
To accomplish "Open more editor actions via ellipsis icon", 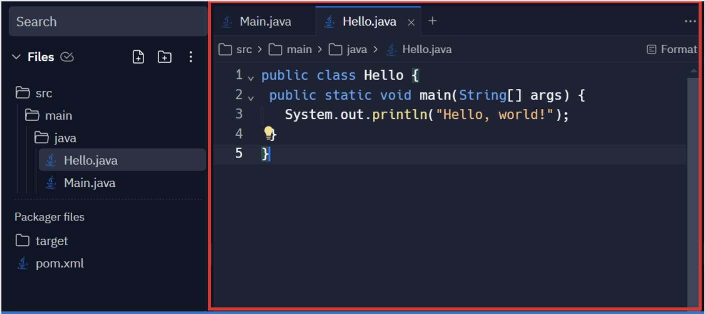I will click(690, 21).
